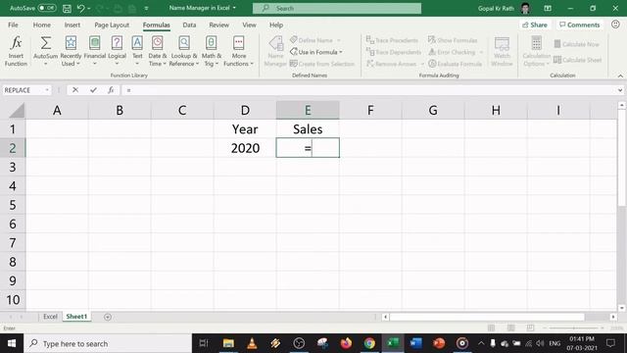
Task: Click the Share button
Action: pyautogui.click(x=535, y=25)
